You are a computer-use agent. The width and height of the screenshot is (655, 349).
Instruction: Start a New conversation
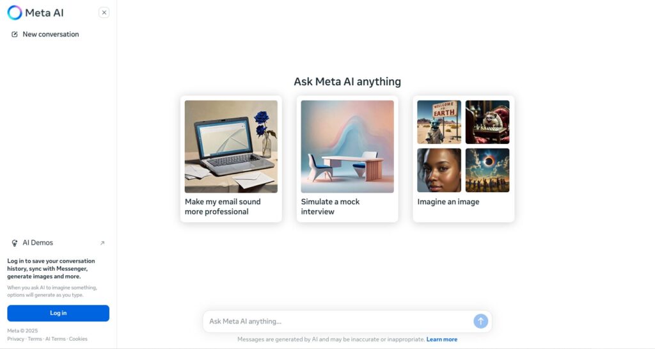[x=51, y=35]
